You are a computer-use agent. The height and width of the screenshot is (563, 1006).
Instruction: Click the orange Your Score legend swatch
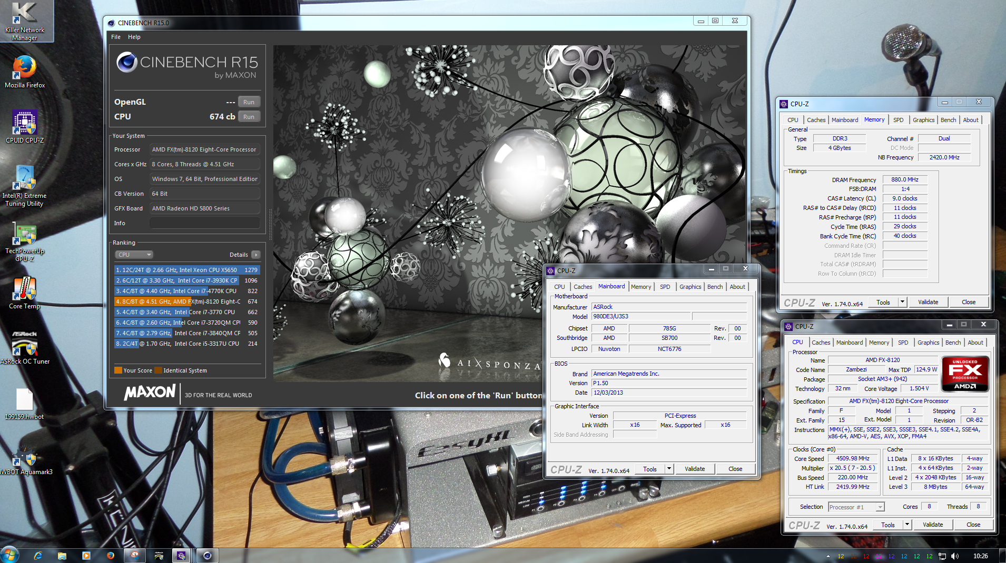pos(119,370)
